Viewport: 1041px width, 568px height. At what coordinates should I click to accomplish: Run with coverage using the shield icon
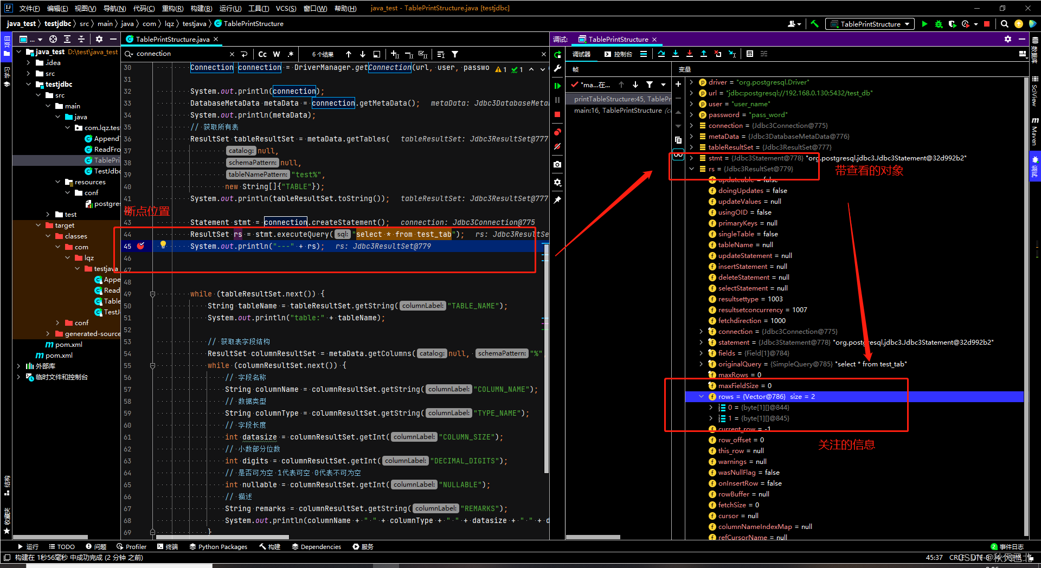click(x=952, y=24)
